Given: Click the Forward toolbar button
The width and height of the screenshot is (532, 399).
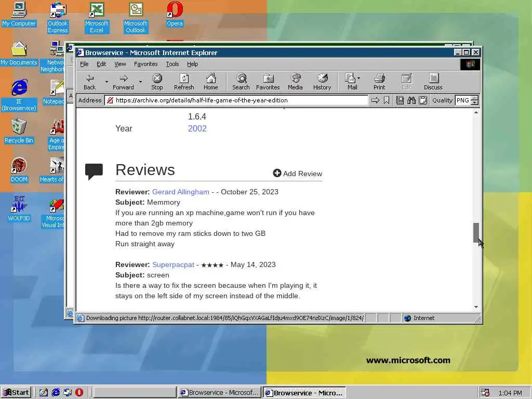Looking at the screenshot, I should tap(123, 82).
